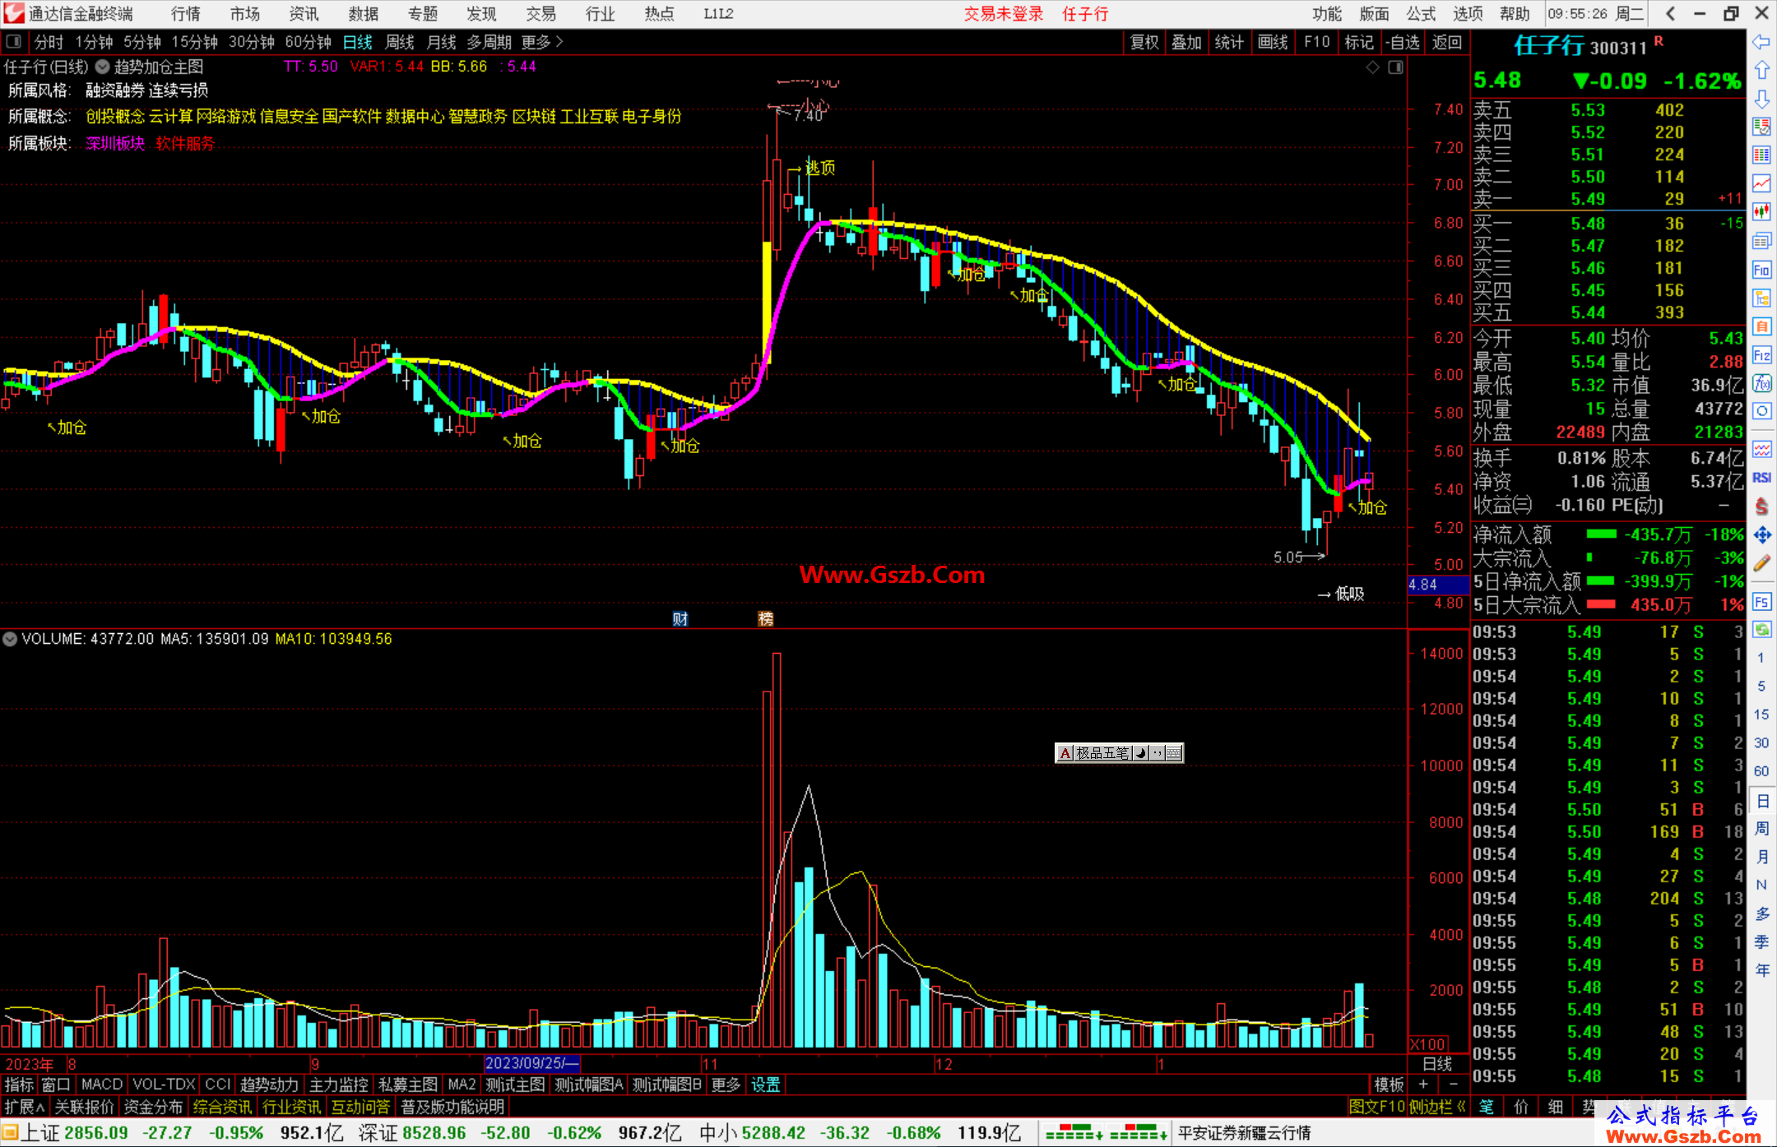Open the -自选 watchlist dropdown
This screenshot has height=1147, width=1777.
click(1402, 42)
